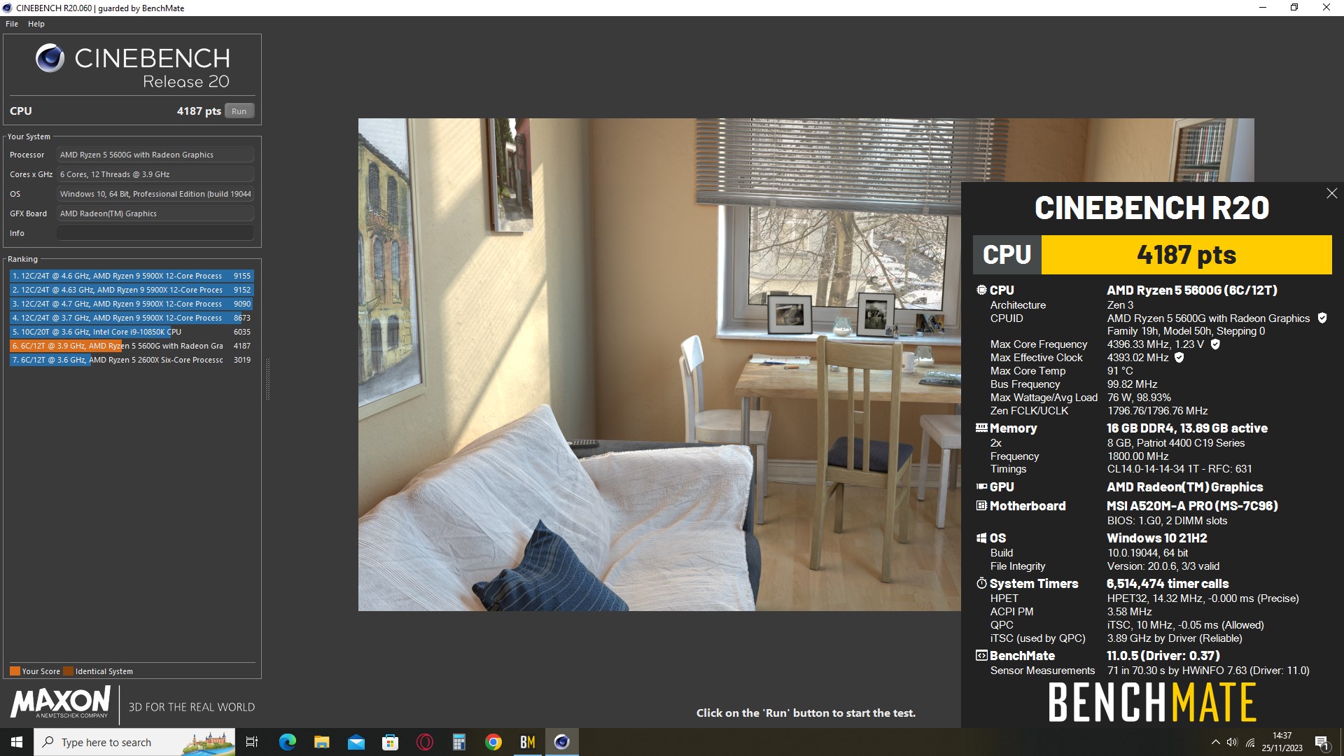
Task: Click the Max Core Frequency verified shield
Action: click(x=1215, y=344)
